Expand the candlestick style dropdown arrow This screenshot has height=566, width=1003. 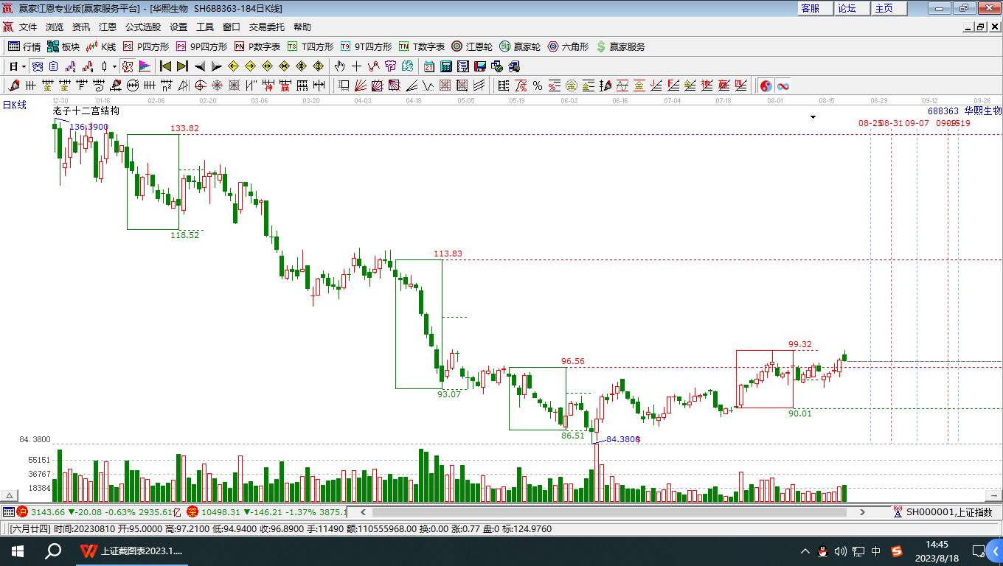click(114, 66)
